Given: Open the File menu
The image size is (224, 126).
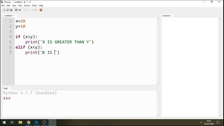Looking at the screenshot, I should [3, 6].
